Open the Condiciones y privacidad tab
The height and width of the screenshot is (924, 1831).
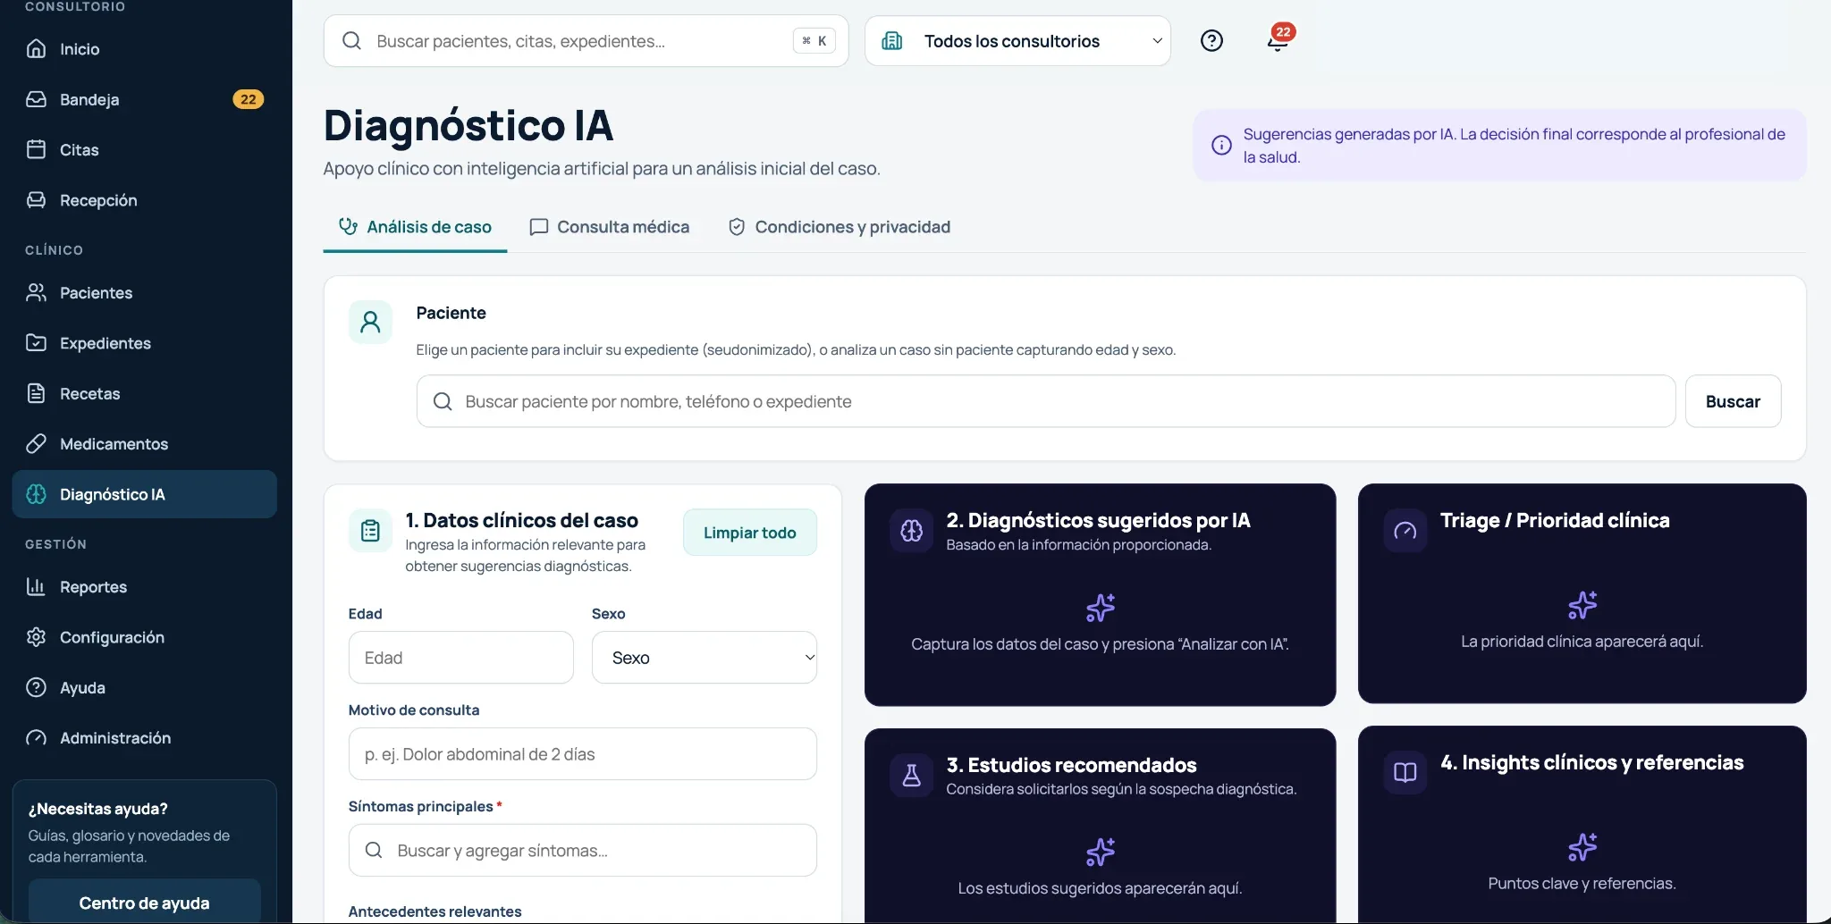[839, 227]
